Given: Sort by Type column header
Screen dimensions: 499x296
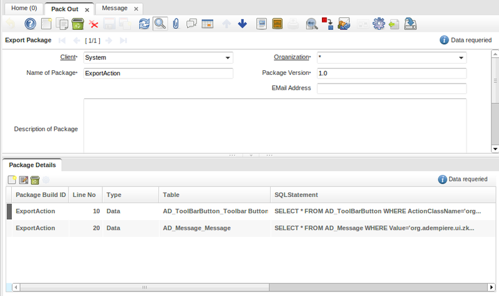Looking at the screenshot, I should pos(130,195).
